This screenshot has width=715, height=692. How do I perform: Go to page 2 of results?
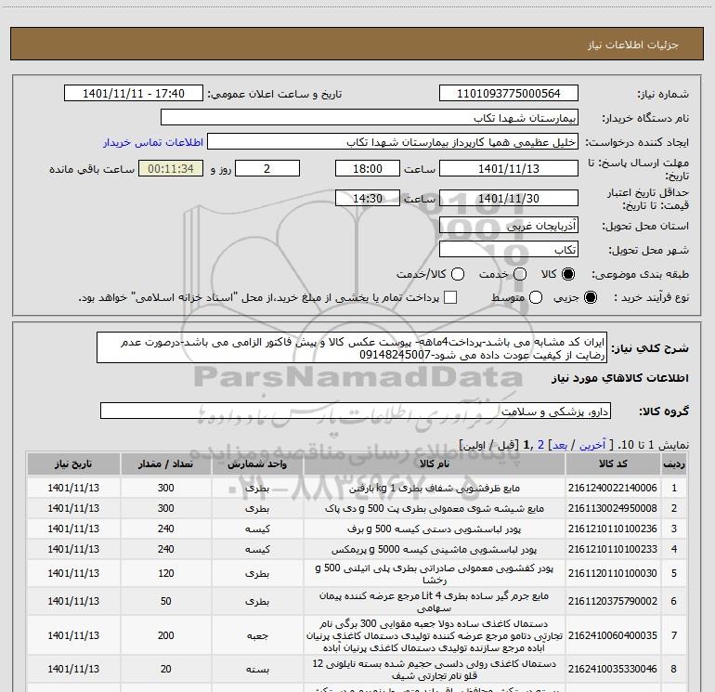pos(540,445)
